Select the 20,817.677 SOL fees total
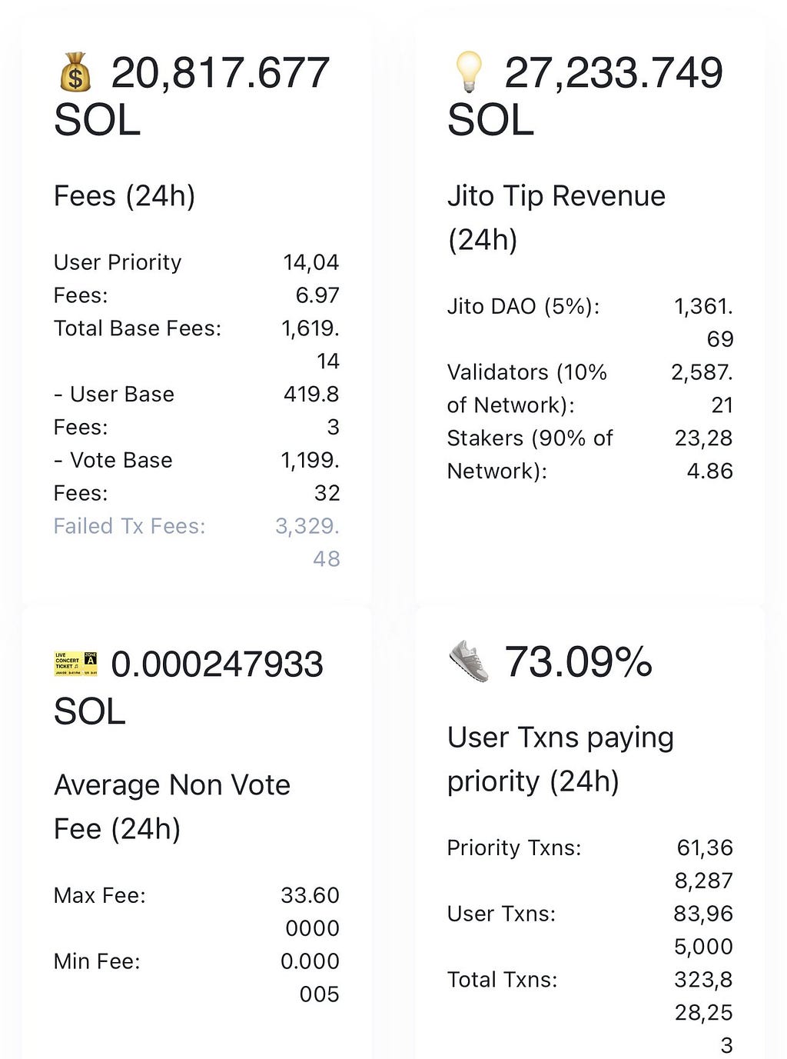The width and height of the screenshot is (787, 1059). click(191, 96)
